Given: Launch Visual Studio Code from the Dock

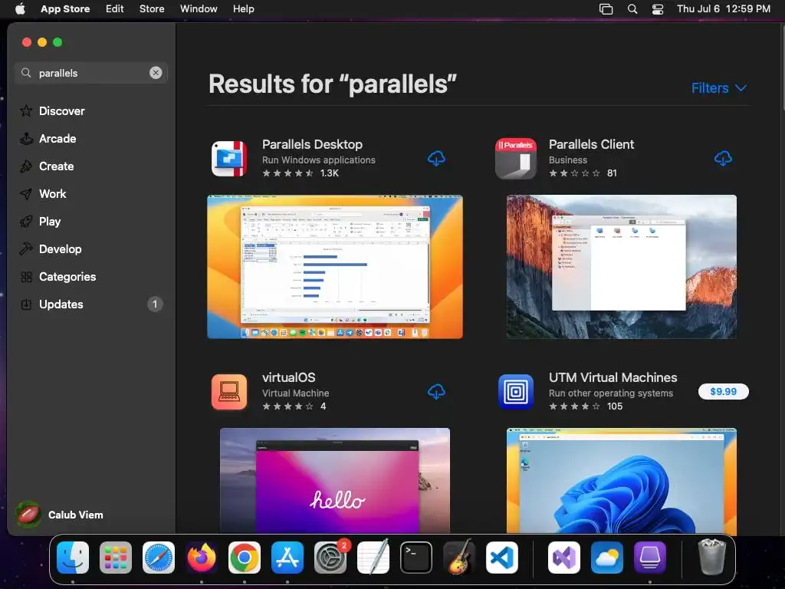Looking at the screenshot, I should point(502,558).
